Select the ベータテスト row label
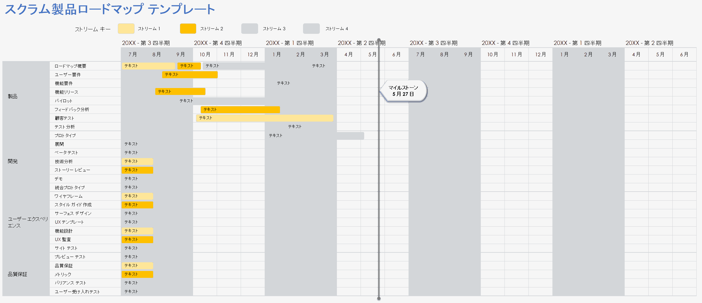702x303 pixels. (x=66, y=153)
